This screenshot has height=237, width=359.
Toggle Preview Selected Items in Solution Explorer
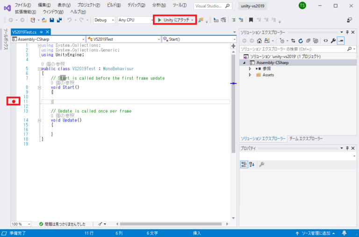point(341,41)
